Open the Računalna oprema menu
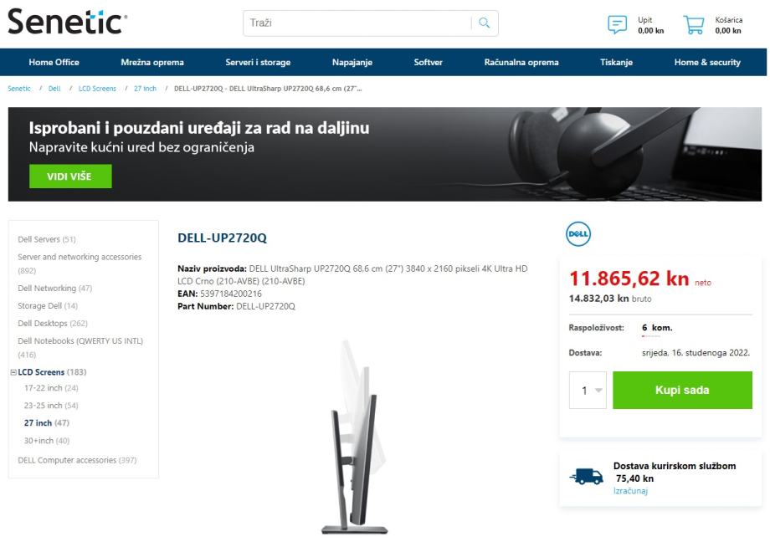Image resolution: width=770 pixels, height=542 pixels. [521, 63]
